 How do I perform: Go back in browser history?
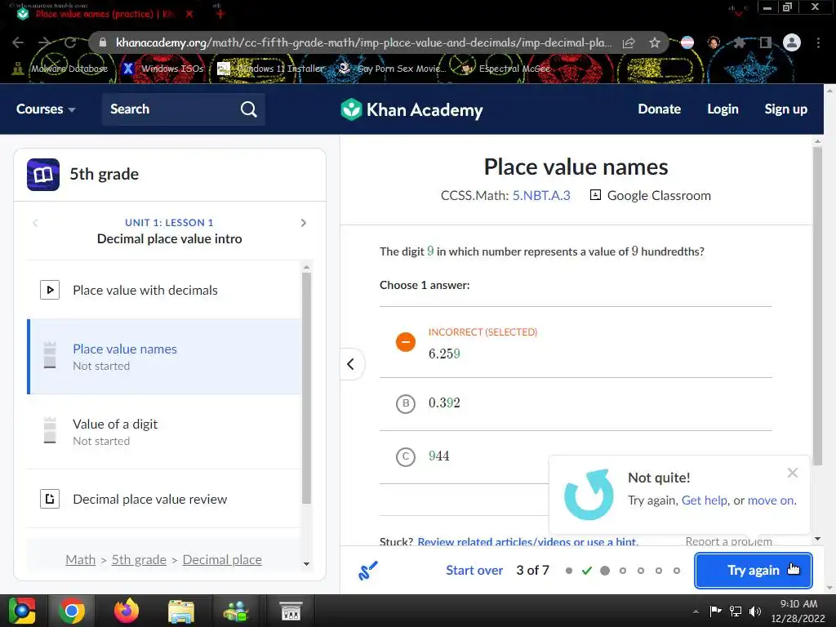coord(18,42)
